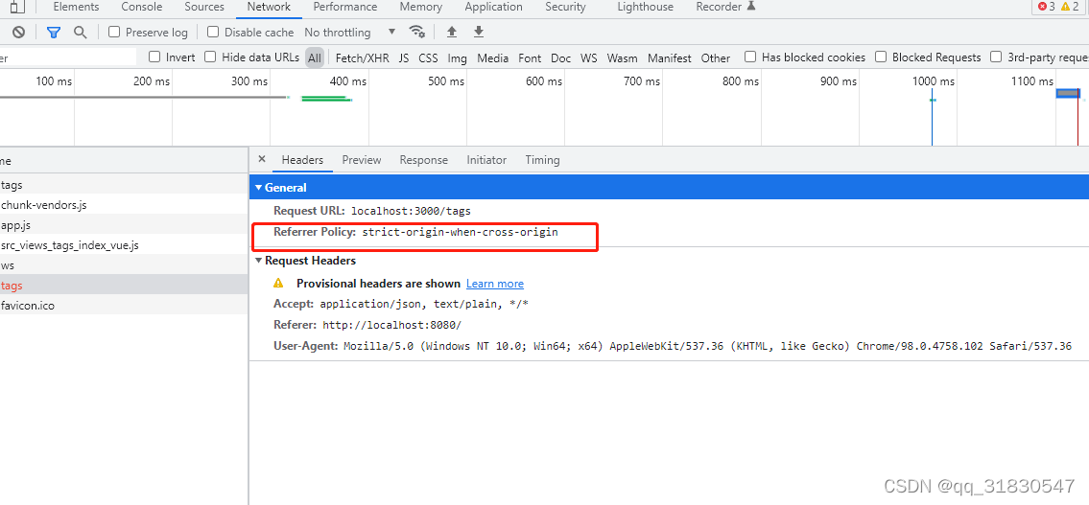Viewport: 1089px width, 505px height.
Task: Open the Recorder panel
Action: pos(719,7)
